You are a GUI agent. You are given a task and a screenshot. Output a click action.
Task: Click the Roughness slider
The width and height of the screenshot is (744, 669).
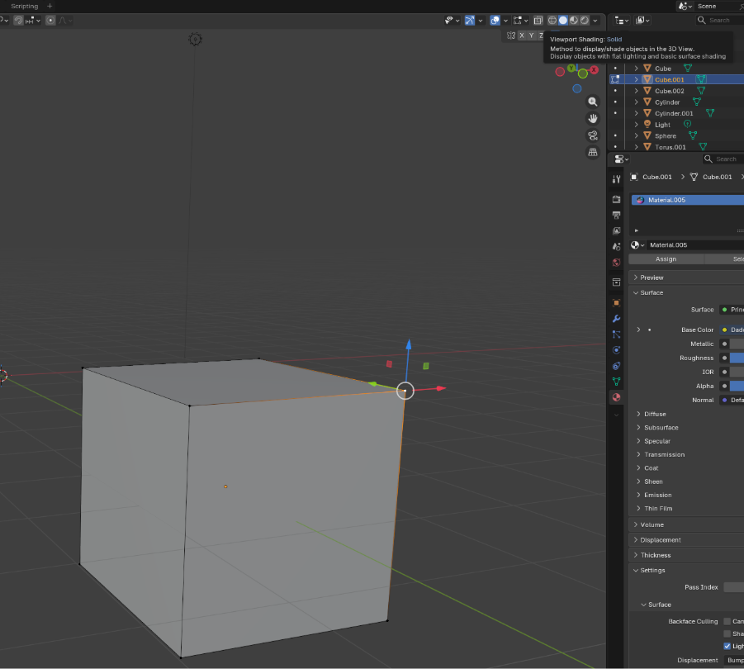tap(736, 358)
